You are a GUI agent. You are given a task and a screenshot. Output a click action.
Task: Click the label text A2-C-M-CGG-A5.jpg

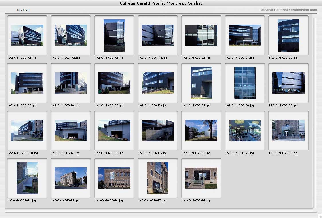coord(197,58)
